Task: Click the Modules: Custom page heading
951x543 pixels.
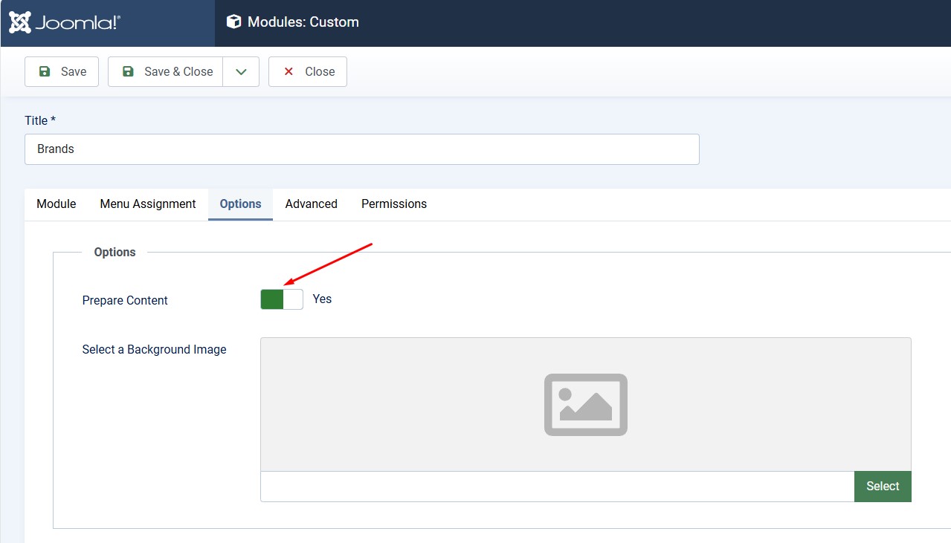Action: [x=303, y=22]
